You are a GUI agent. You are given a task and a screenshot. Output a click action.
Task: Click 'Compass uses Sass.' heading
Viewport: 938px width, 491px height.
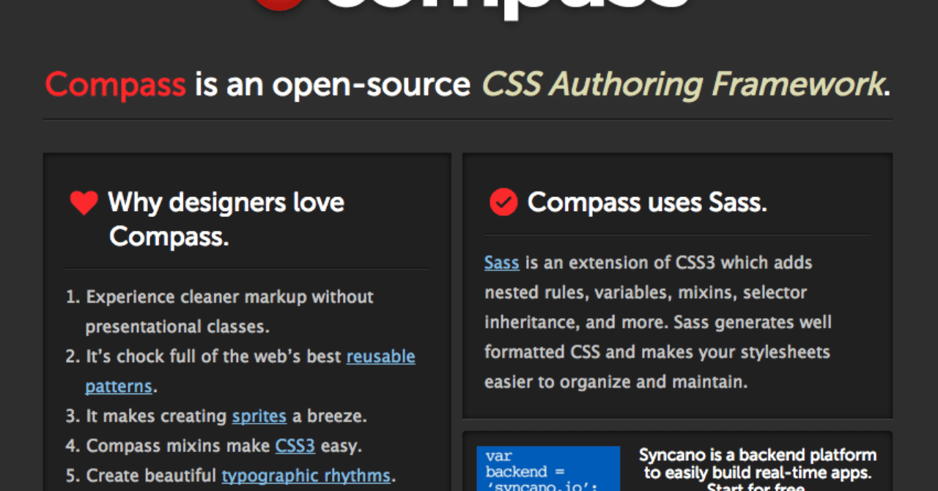coord(647,202)
